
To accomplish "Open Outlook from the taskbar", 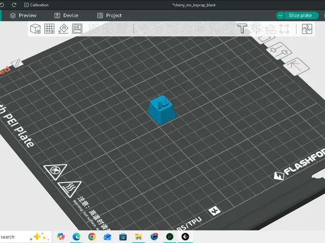I will (x=107, y=236).
